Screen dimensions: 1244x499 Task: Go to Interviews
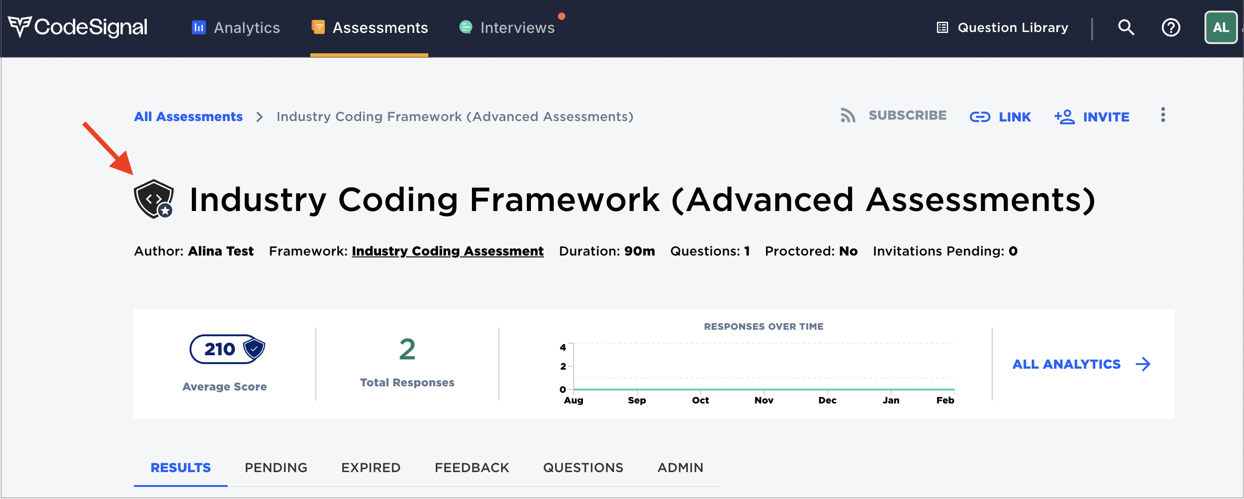coord(507,27)
